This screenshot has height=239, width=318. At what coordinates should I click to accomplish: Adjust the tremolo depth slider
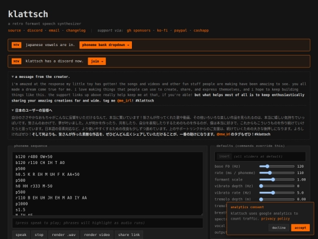277,199
